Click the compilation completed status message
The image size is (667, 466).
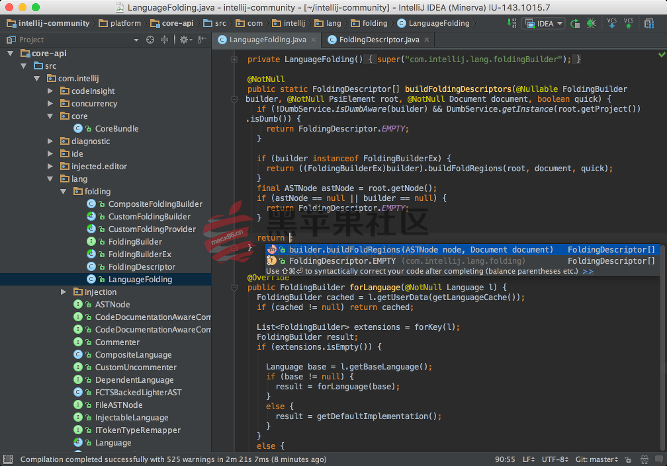coord(173,459)
